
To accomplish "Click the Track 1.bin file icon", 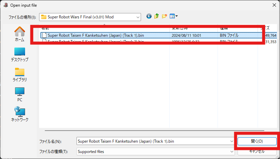I will (x=44, y=35).
